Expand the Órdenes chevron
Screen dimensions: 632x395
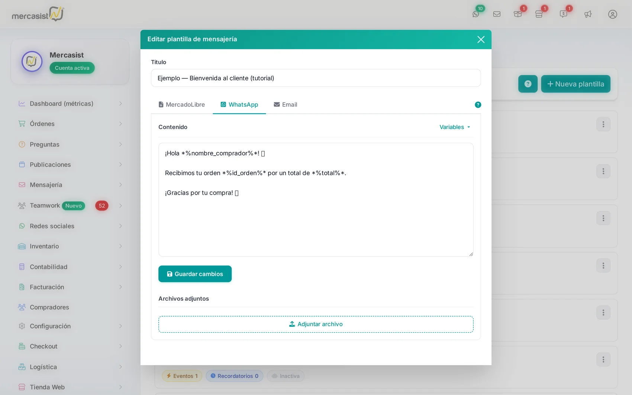[x=120, y=124]
